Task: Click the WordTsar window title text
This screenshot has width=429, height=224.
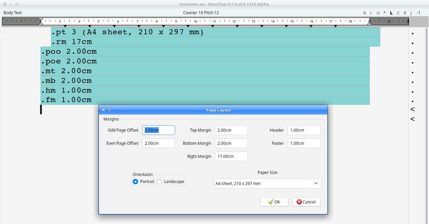Action: 224,4
